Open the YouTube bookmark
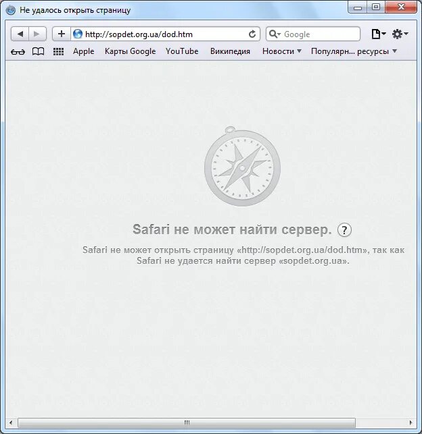The image size is (422, 434). coord(182,51)
